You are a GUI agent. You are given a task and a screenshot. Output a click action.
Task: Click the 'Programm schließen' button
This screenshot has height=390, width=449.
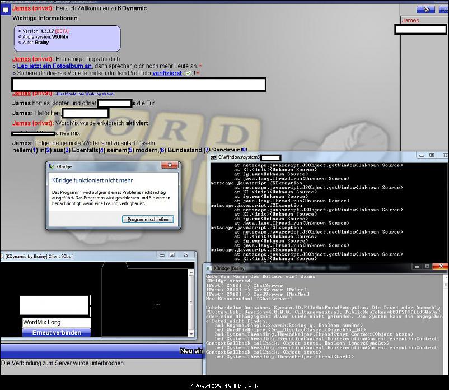(x=148, y=219)
